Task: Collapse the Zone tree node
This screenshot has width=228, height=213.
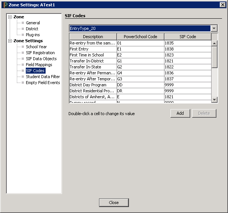Action: tap(10, 17)
